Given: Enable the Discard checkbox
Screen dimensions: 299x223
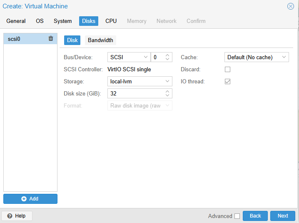Looking at the screenshot, I should pyautogui.click(x=227, y=70).
